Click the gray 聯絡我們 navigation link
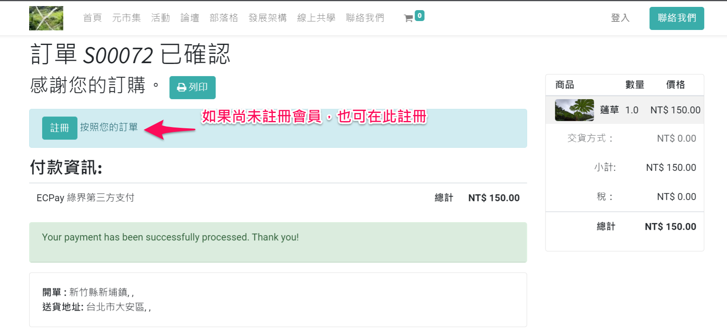 365,18
